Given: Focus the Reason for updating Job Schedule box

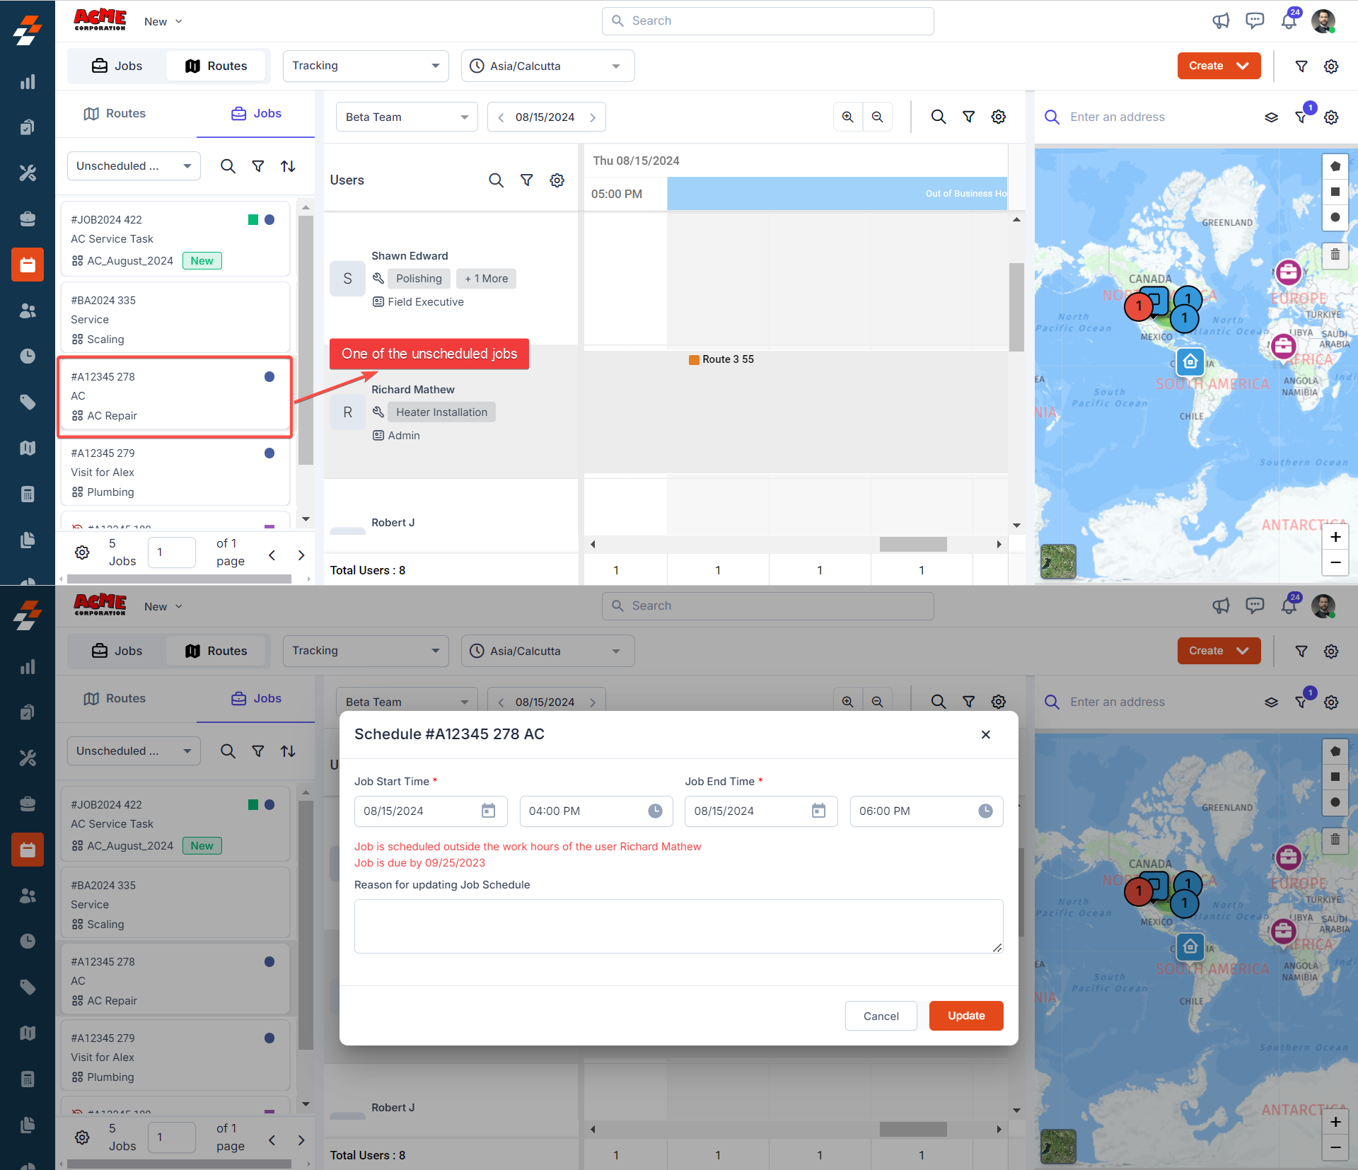Looking at the screenshot, I should [678, 926].
